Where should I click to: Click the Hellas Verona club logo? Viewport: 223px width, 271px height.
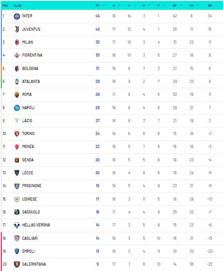(x=17, y=225)
